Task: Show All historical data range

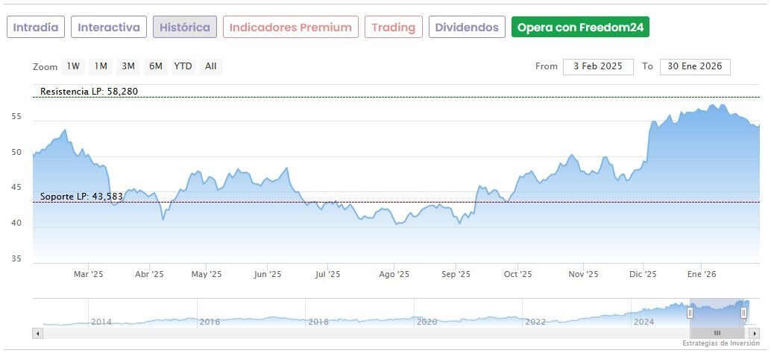Action: point(211,66)
